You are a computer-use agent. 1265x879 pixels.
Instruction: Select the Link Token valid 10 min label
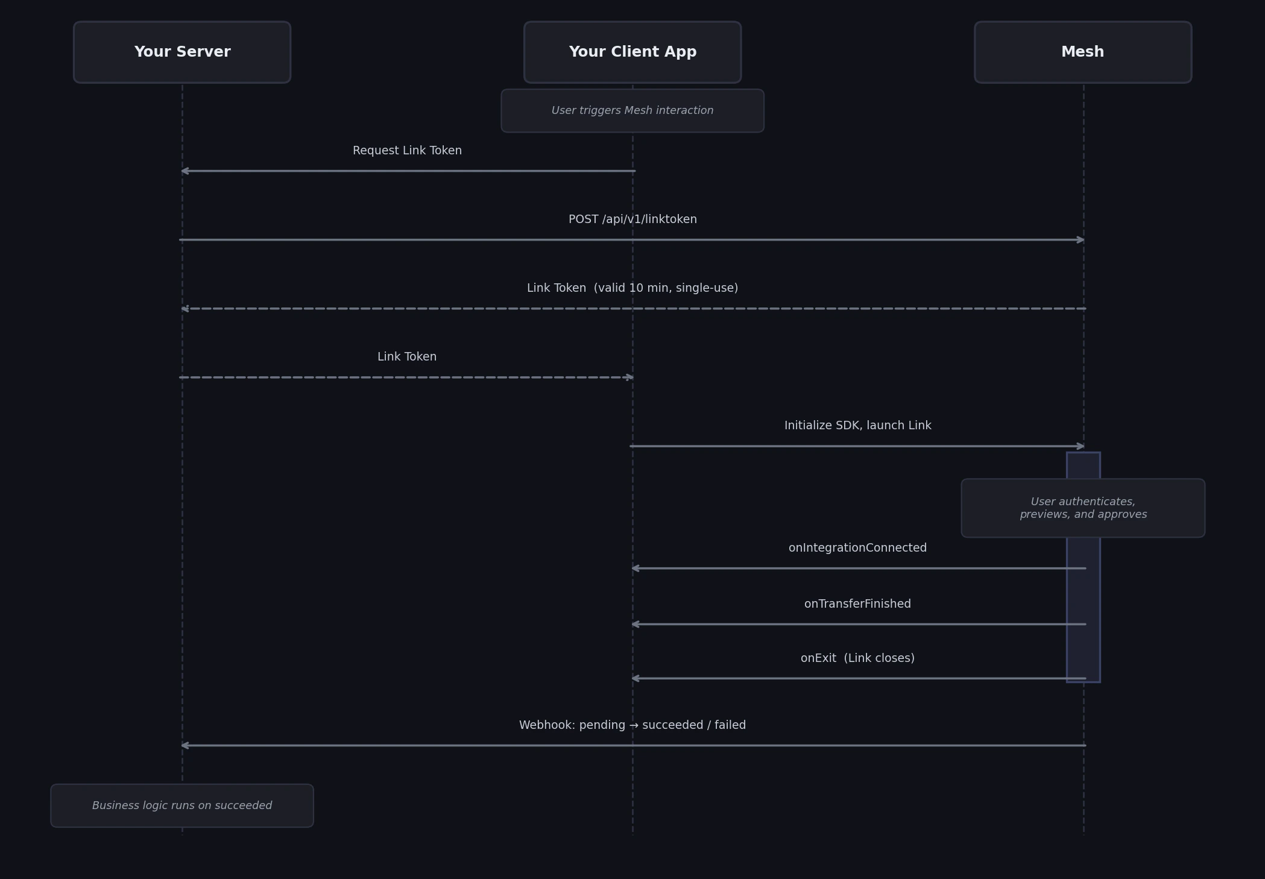632,288
